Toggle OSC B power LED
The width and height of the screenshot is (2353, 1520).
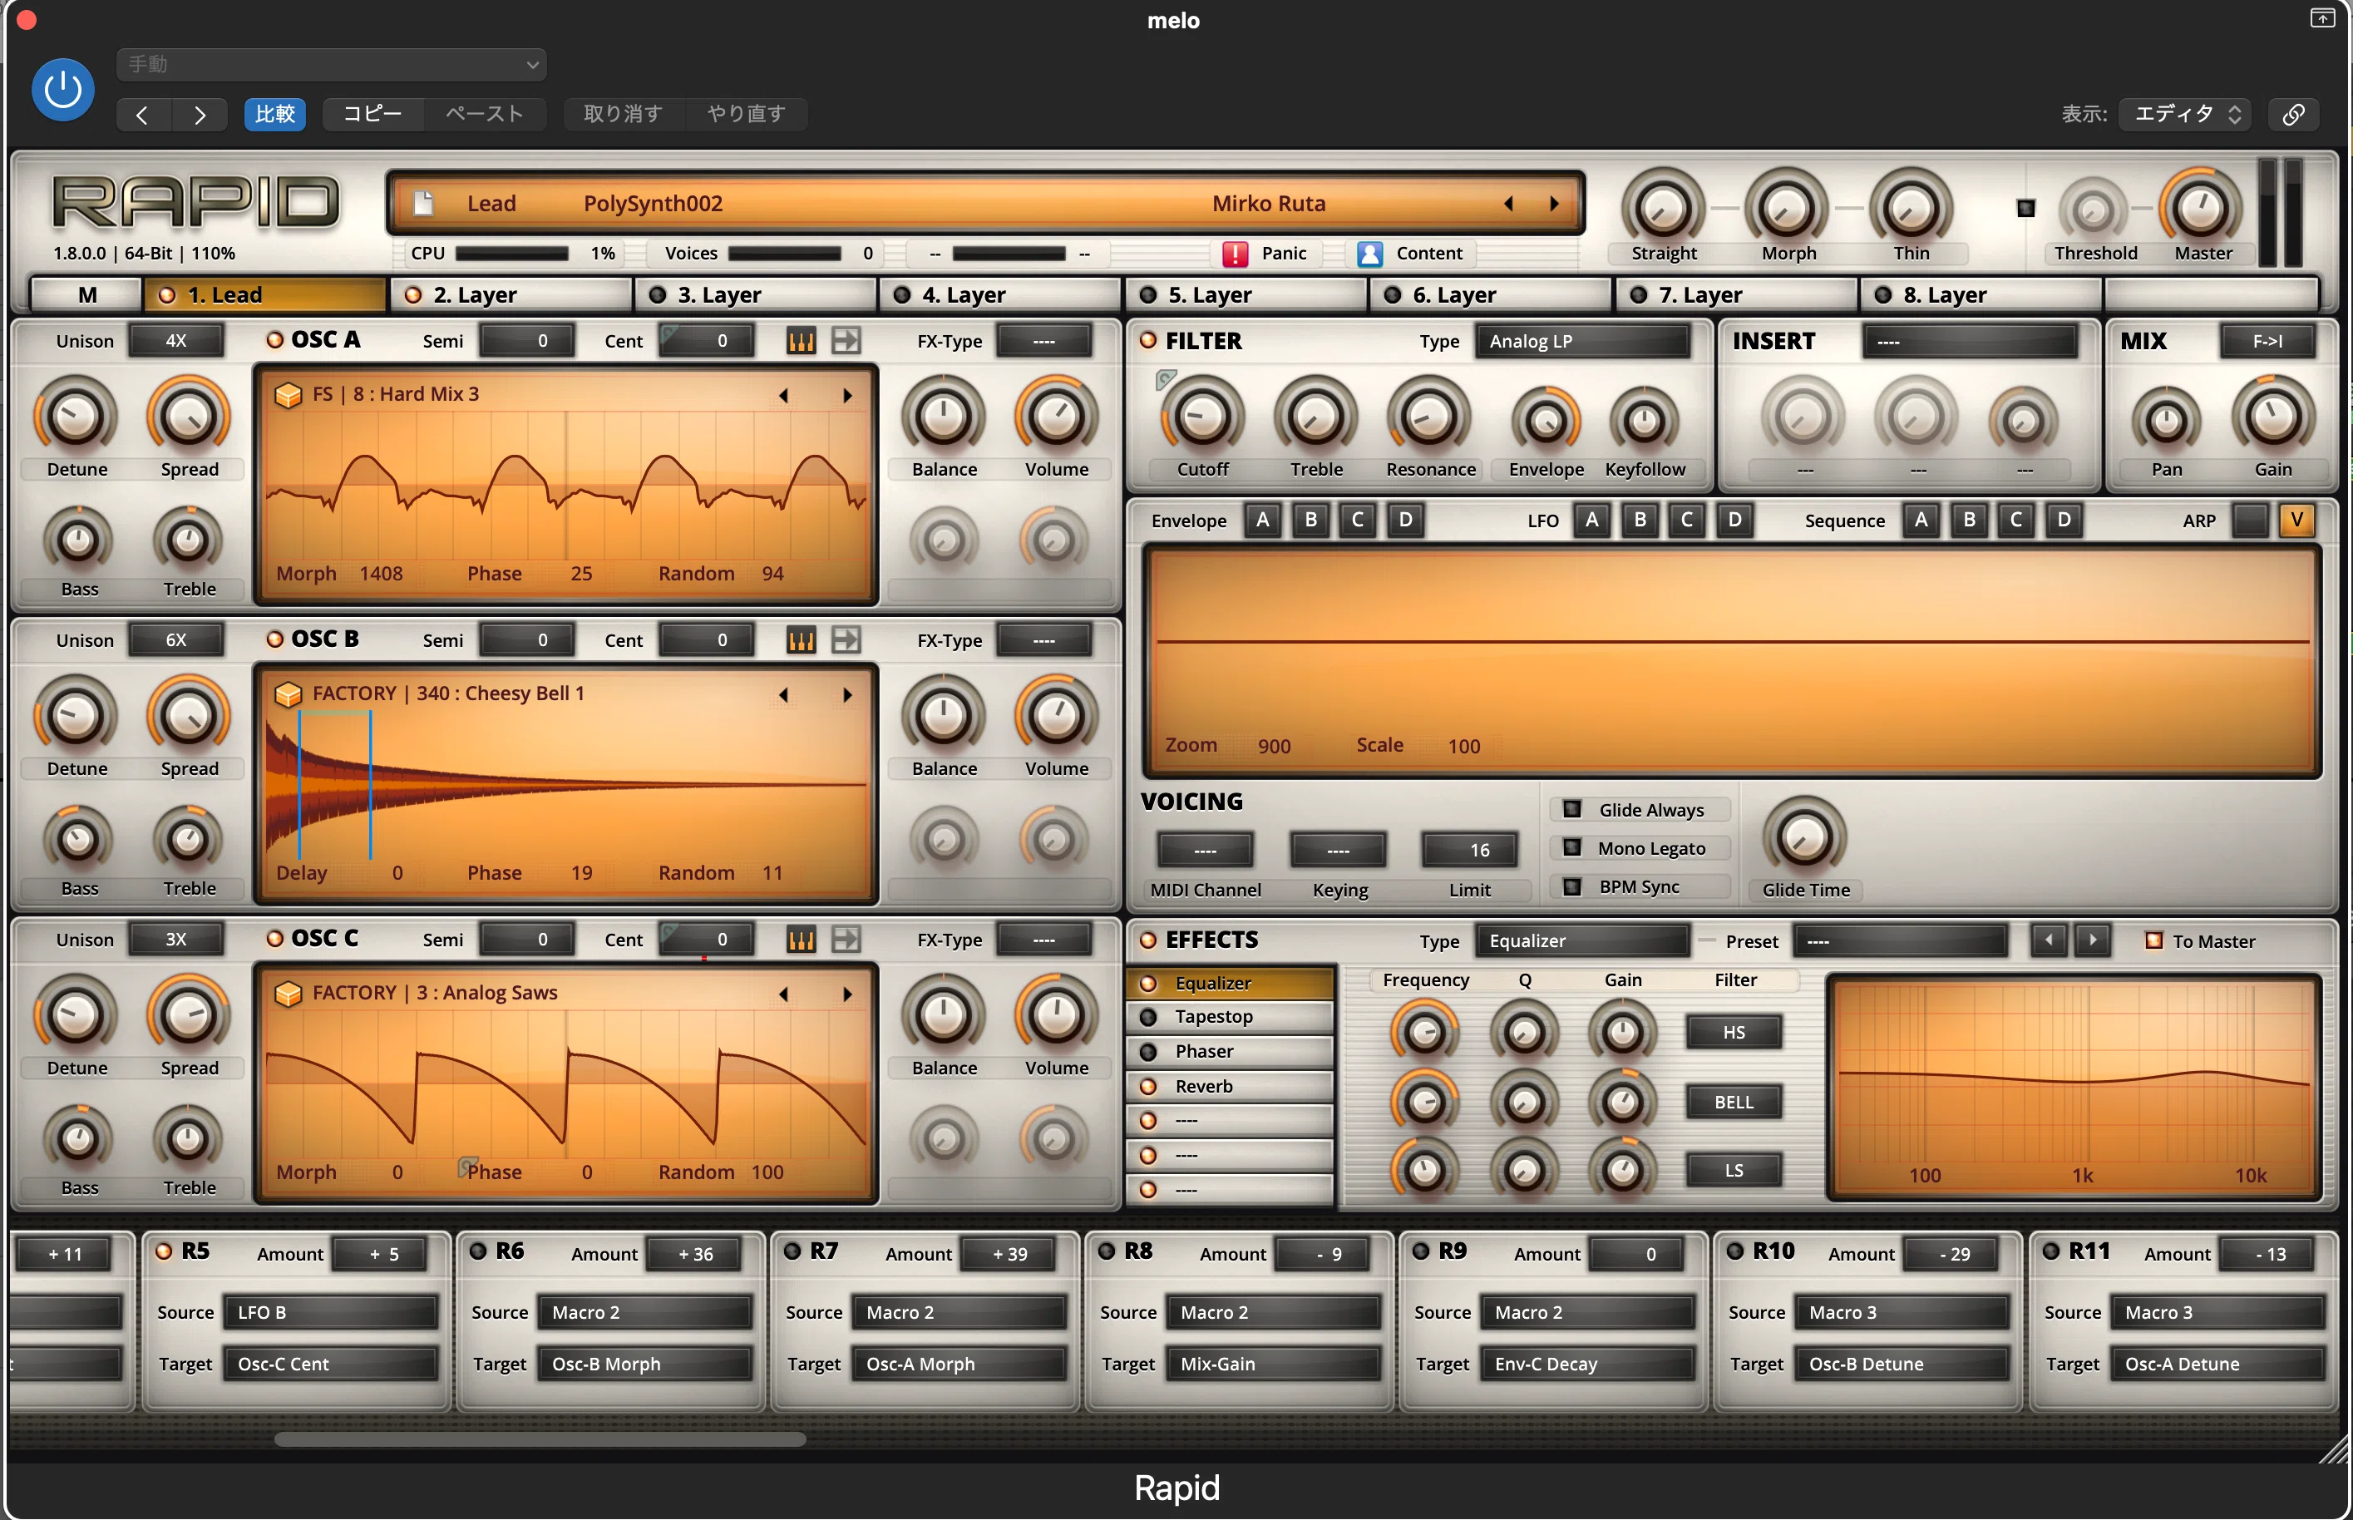tap(275, 639)
